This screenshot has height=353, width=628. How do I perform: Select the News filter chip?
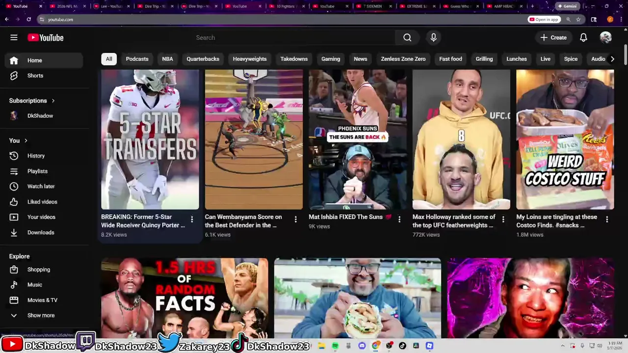click(361, 59)
